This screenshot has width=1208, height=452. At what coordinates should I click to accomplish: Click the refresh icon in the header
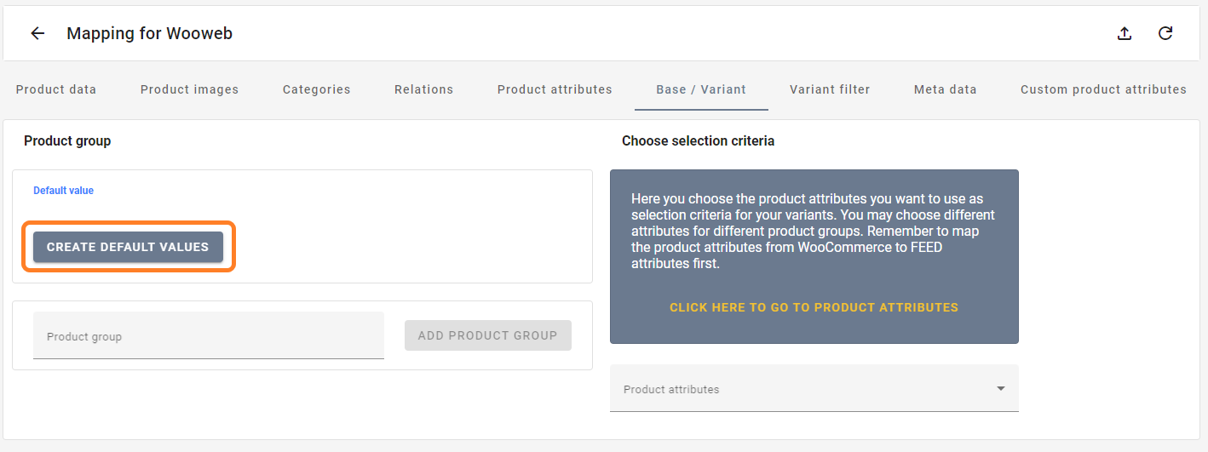pos(1165,33)
